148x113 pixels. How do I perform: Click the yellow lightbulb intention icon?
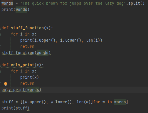pos(6,84)
